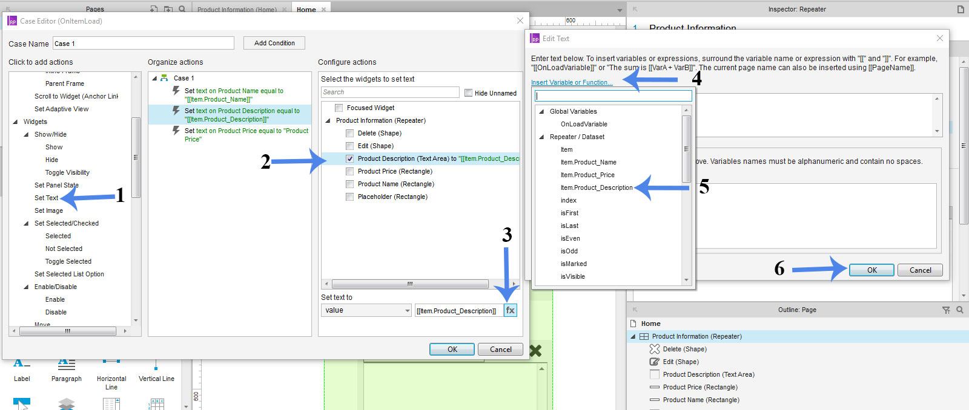Check the Product Price (Rectangle) checkbox
Viewport: 969px width, 410px height.
(x=349, y=171)
